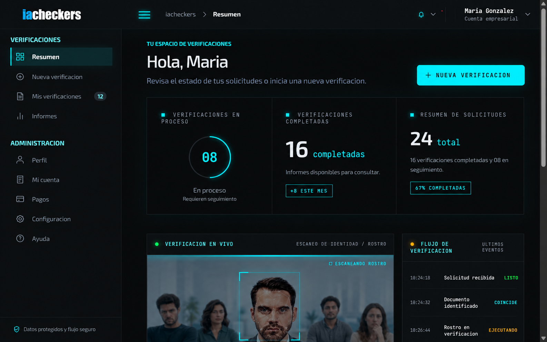Click the 08 circular progress ring

click(x=210, y=157)
